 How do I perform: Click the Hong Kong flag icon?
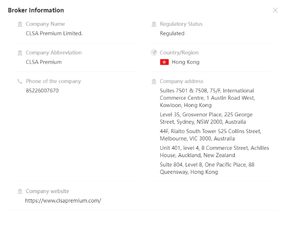click(x=164, y=62)
